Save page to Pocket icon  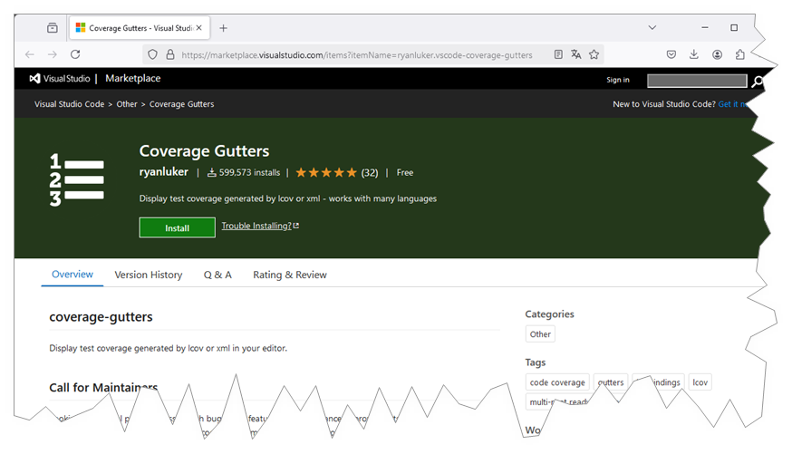[x=671, y=54]
